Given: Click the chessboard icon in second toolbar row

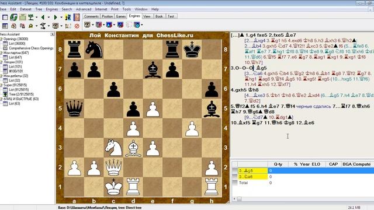Looking at the screenshot, I should click(x=5, y=26).
